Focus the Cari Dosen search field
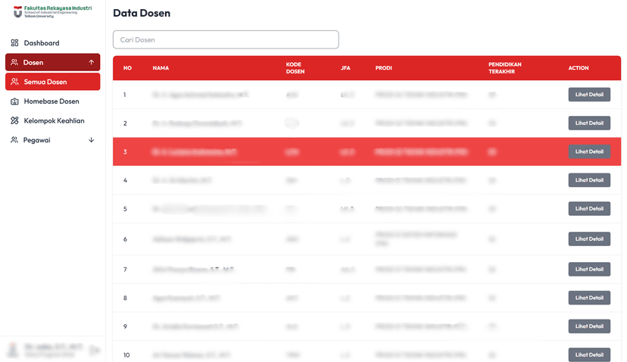The image size is (627, 362). click(x=226, y=39)
